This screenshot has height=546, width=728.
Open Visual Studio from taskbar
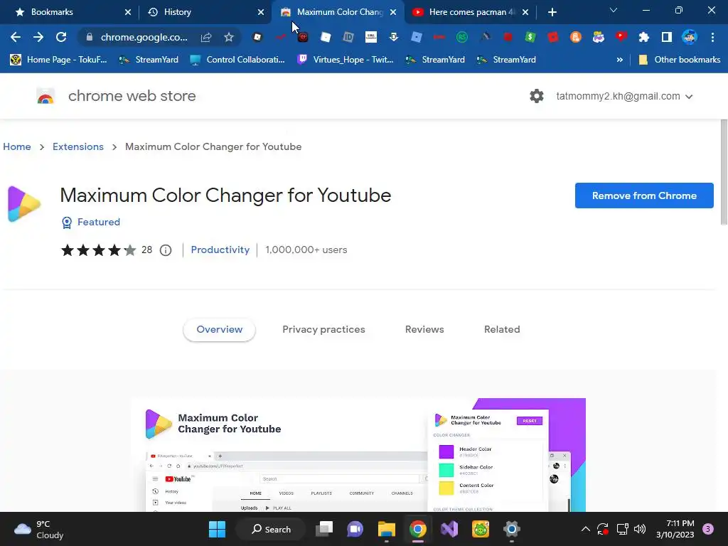coord(449,529)
